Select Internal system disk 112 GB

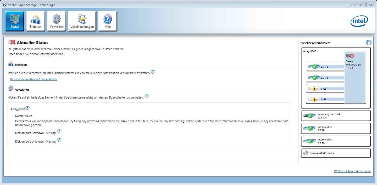[336, 116]
